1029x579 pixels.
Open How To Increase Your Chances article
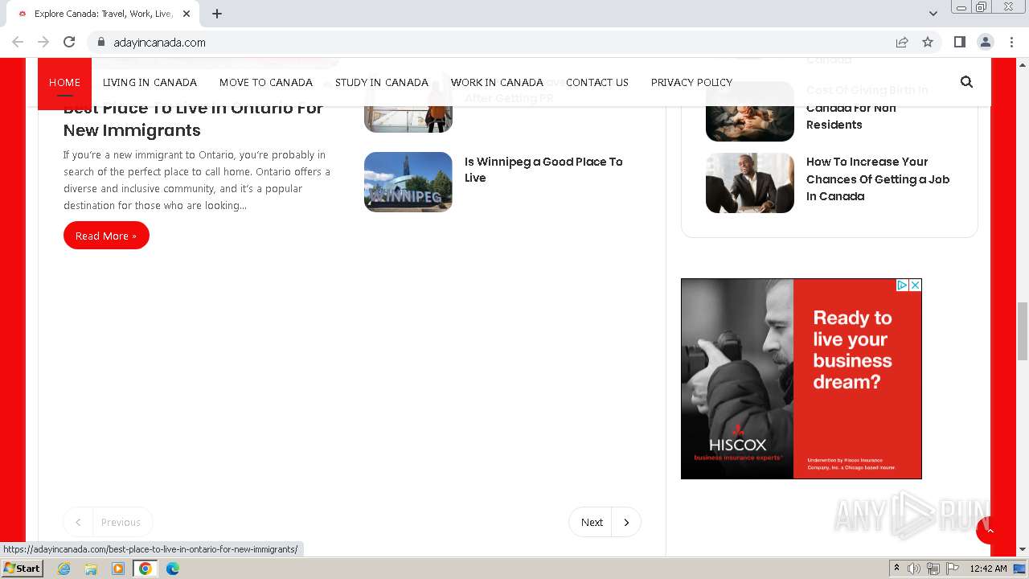(878, 179)
